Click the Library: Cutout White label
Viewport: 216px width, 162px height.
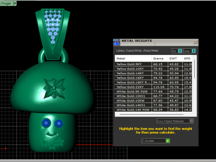tap(137, 51)
